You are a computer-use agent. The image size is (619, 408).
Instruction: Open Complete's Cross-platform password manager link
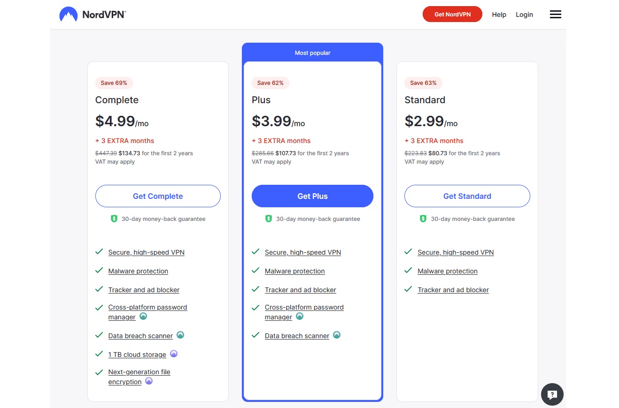[147, 312]
